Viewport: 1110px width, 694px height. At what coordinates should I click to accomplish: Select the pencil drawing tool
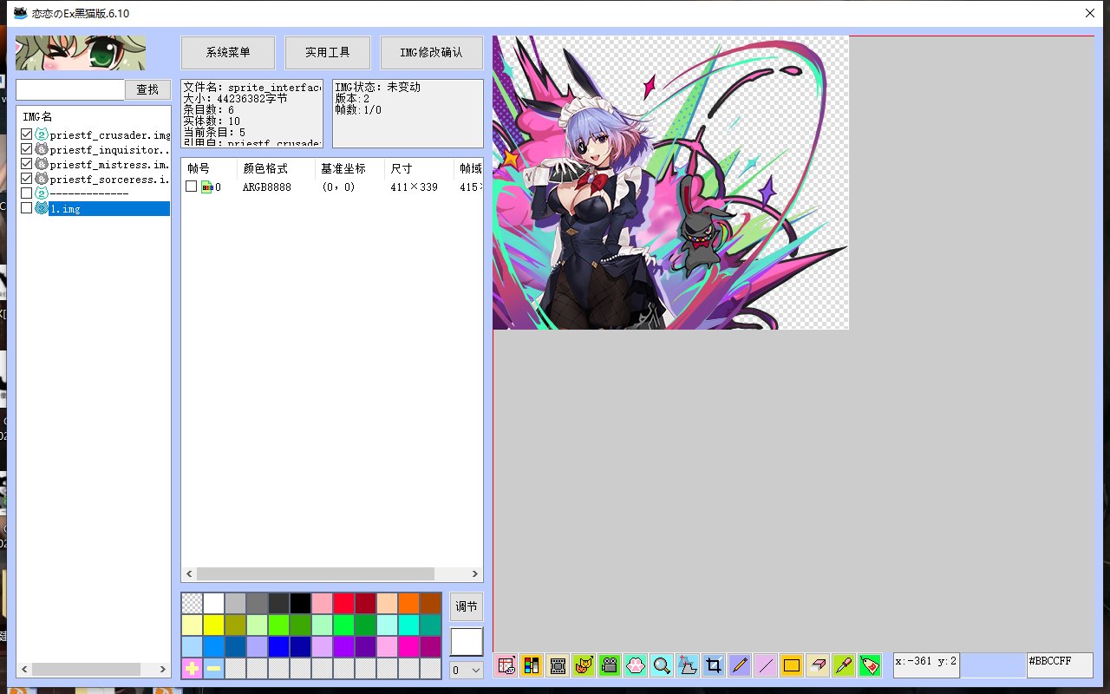click(740, 665)
